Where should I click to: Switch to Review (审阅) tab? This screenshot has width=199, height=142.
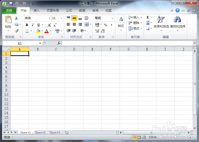[x=95, y=11]
